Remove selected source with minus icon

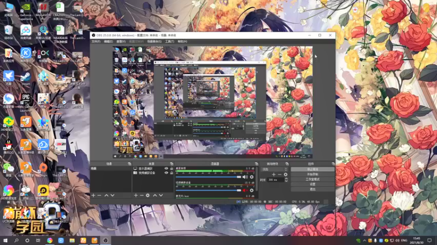[x=141, y=195]
